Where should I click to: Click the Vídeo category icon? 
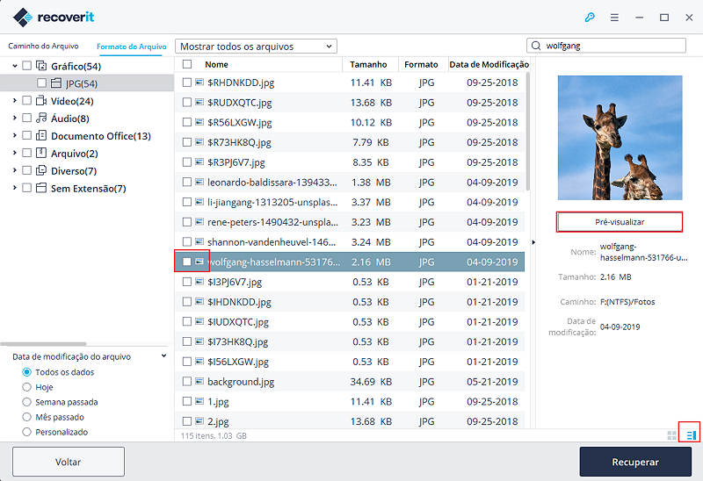point(41,101)
